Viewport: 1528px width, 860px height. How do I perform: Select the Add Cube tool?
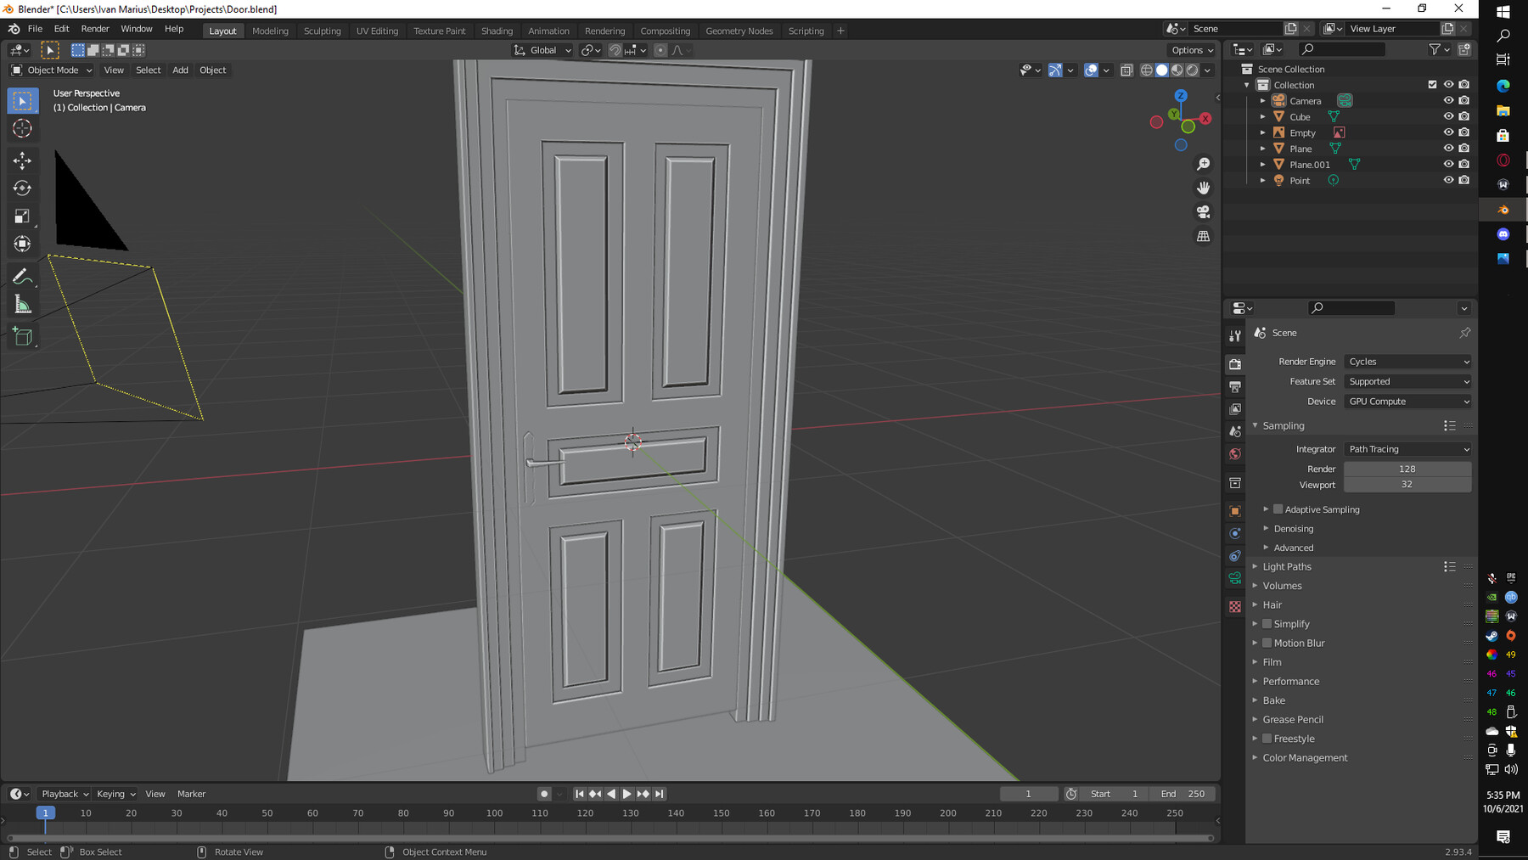click(23, 336)
